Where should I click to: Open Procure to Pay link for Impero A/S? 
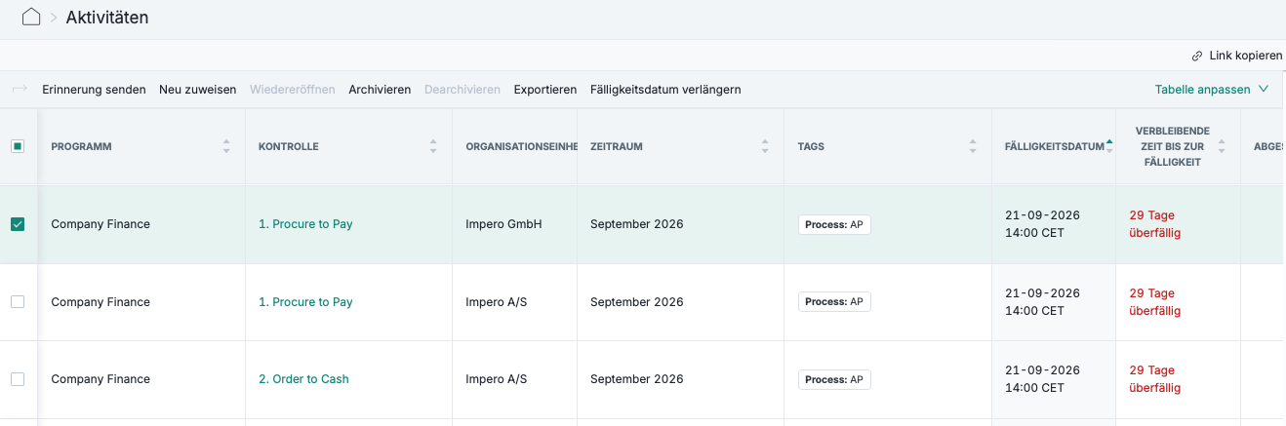305,302
